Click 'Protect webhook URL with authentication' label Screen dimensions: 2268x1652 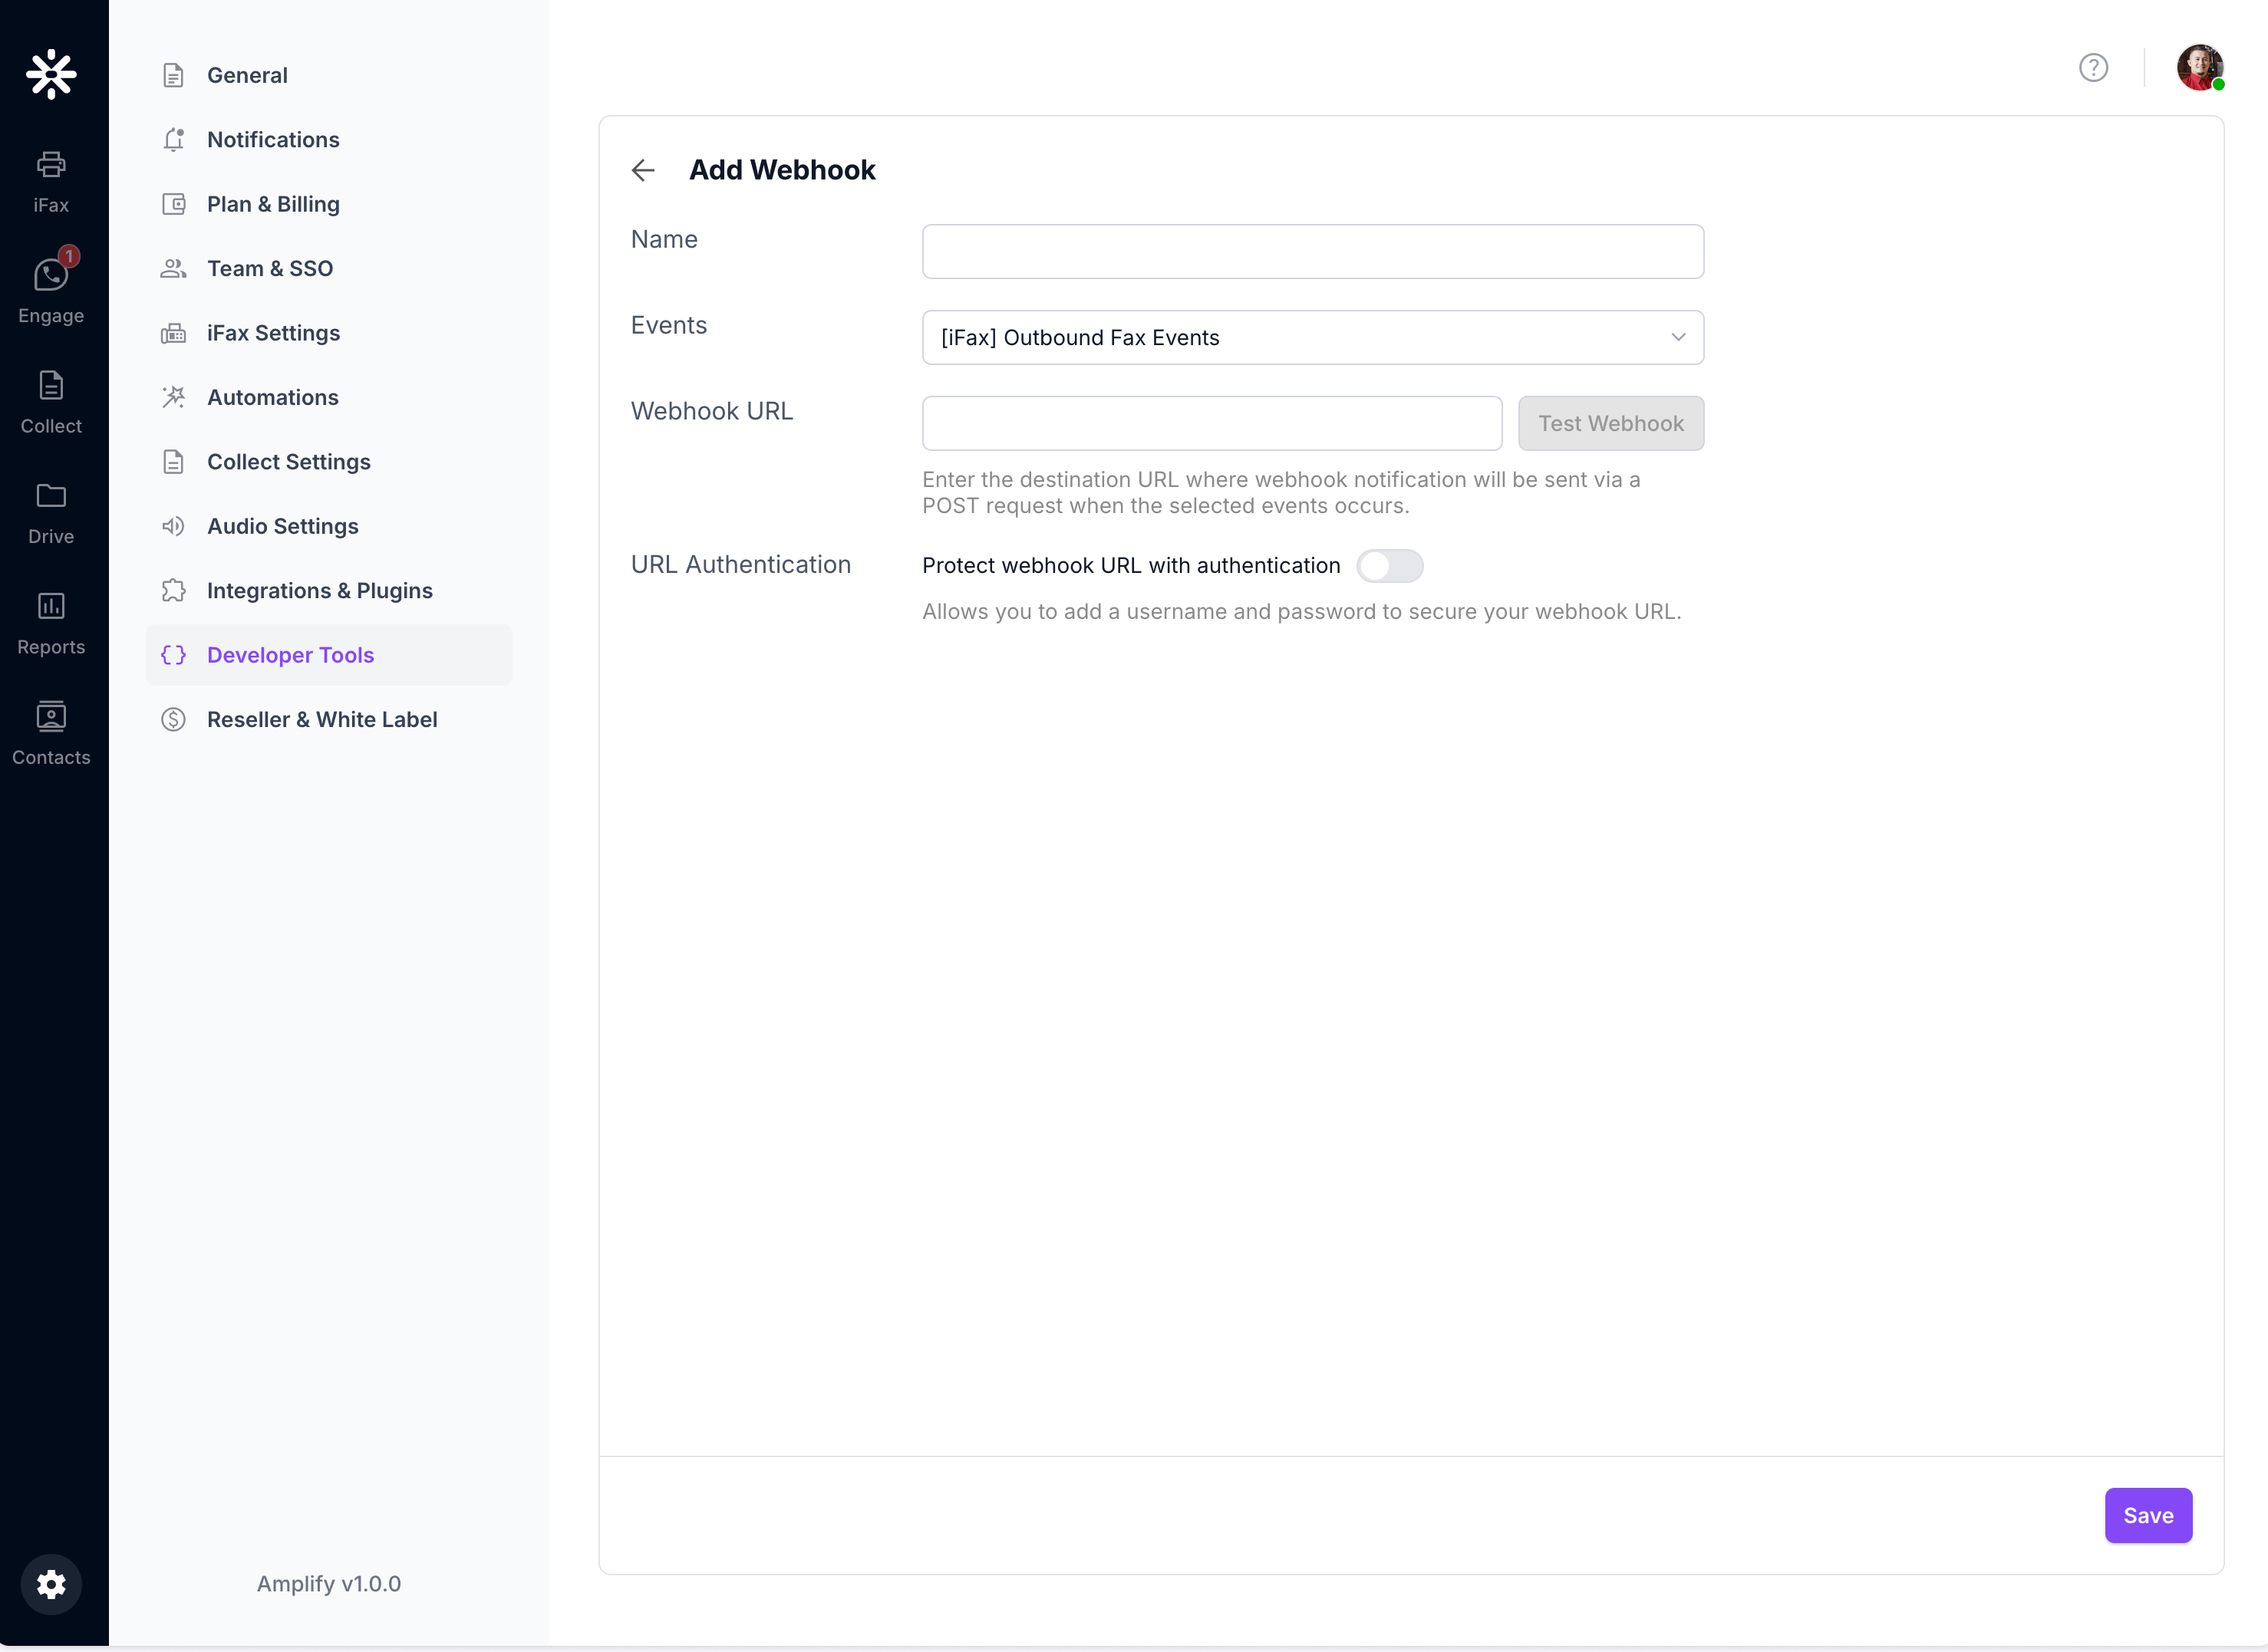click(1130, 565)
